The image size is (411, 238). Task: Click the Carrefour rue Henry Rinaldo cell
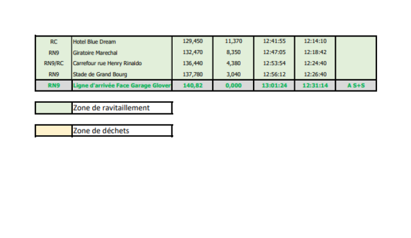coord(122,63)
